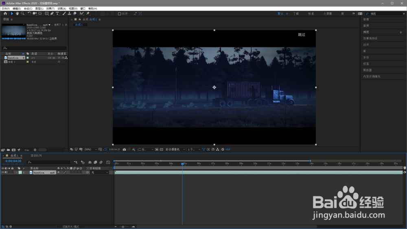
Task: Open parent dropdown 无 for bandica layer
Action: pyautogui.click(x=99, y=172)
